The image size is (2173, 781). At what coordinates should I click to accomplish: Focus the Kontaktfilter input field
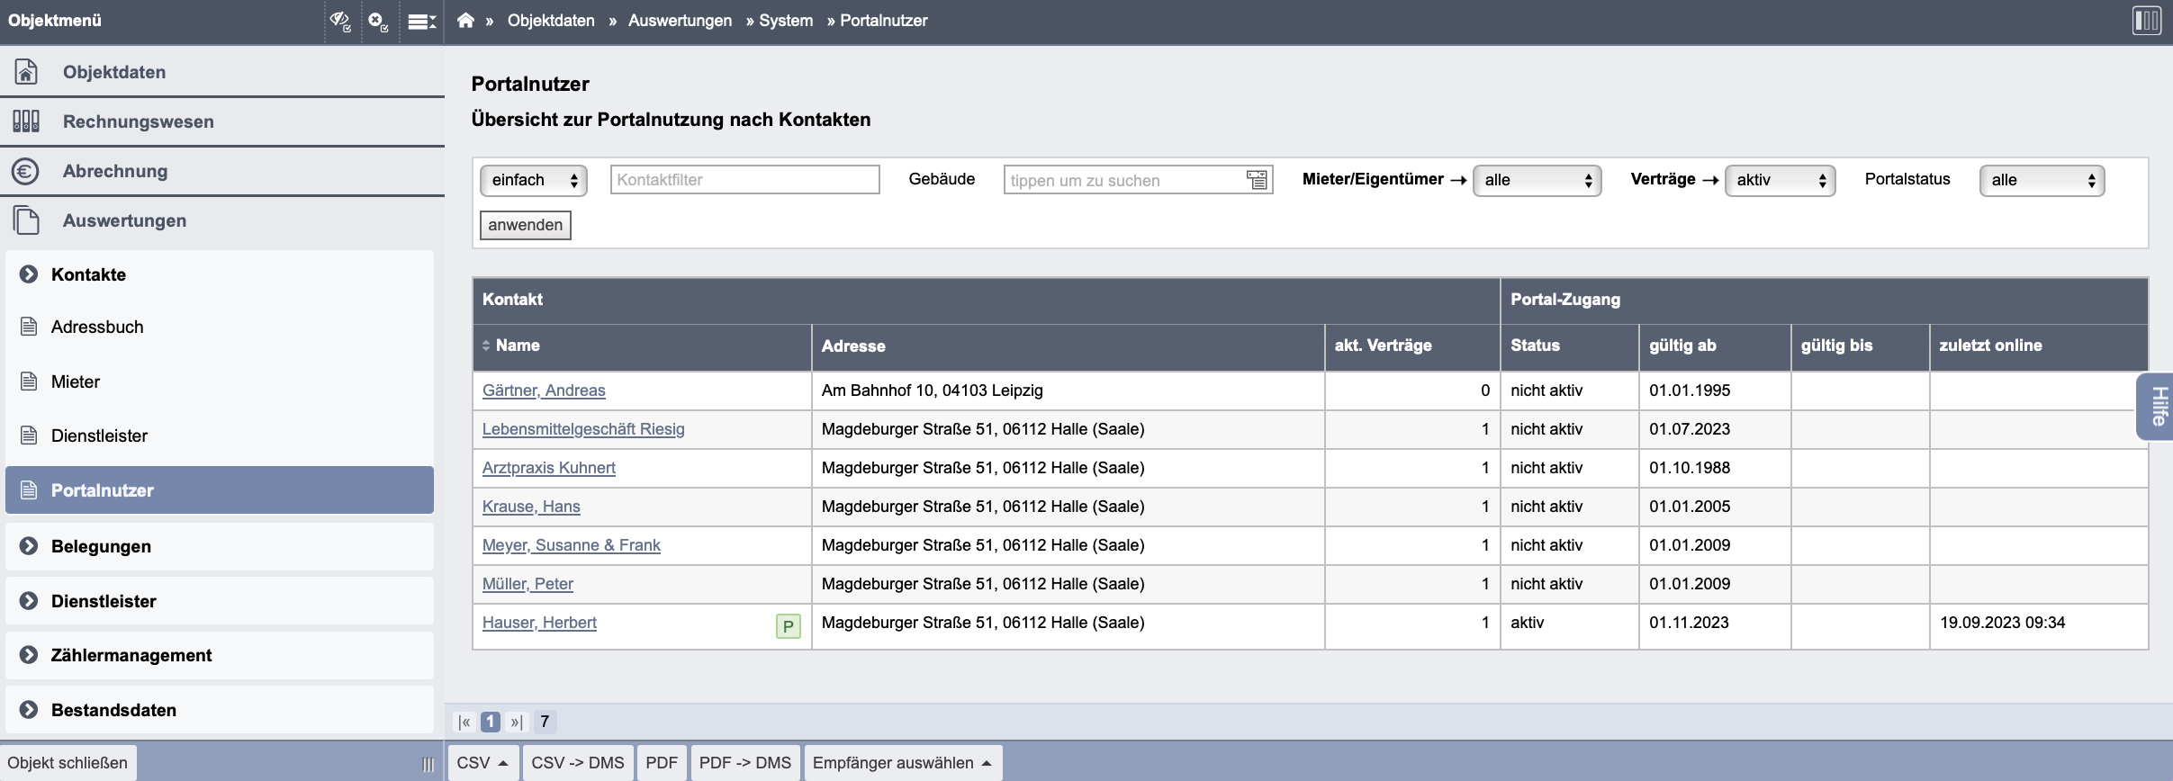pos(744,180)
